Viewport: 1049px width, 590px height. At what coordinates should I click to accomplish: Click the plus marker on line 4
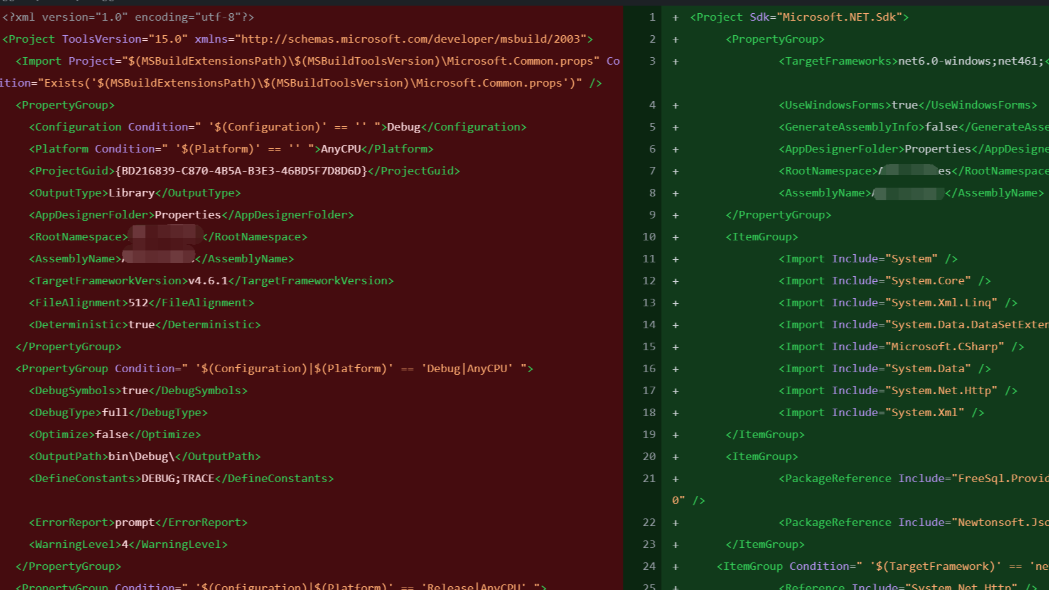pyautogui.click(x=675, y=105)
